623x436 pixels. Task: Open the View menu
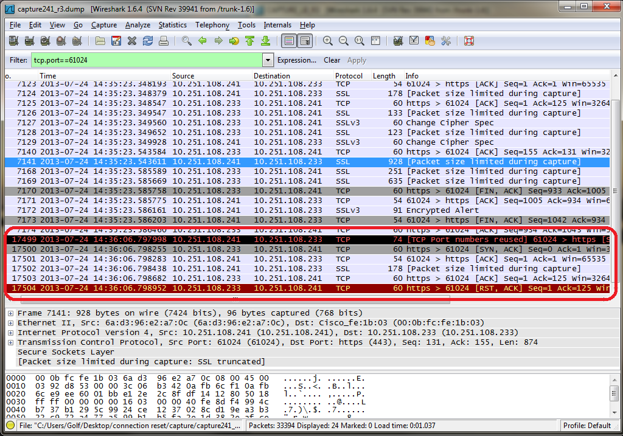[57, 24]
